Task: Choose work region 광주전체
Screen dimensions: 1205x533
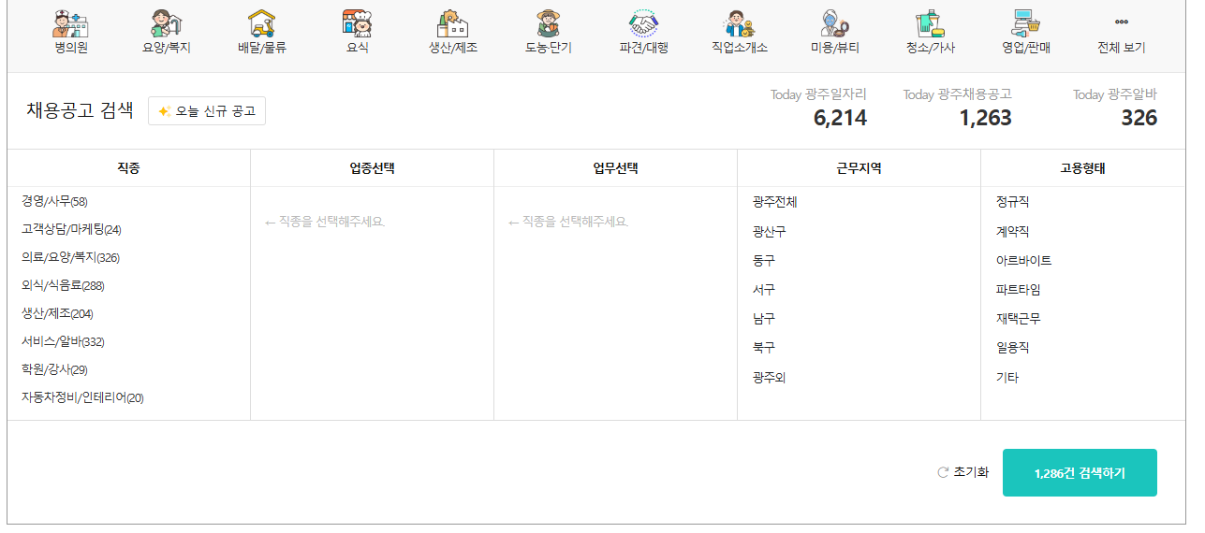Action: click(774, 201)
